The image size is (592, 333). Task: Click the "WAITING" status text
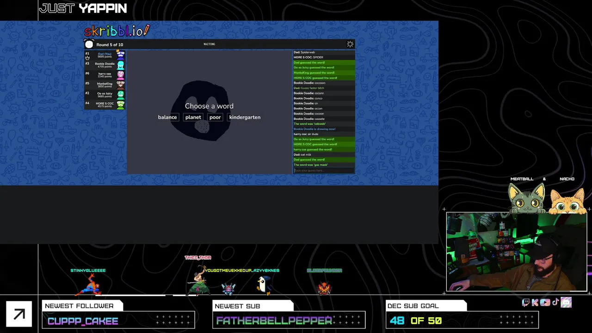(x=209, y=44)
